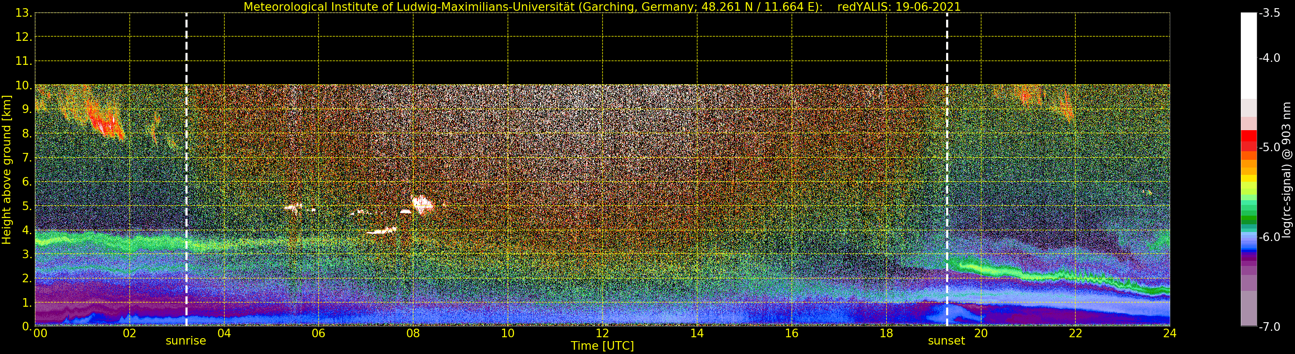Click the "22" tick on the time axis
Viewport: 1295px width, 354px height.
tap(1075, 333)
